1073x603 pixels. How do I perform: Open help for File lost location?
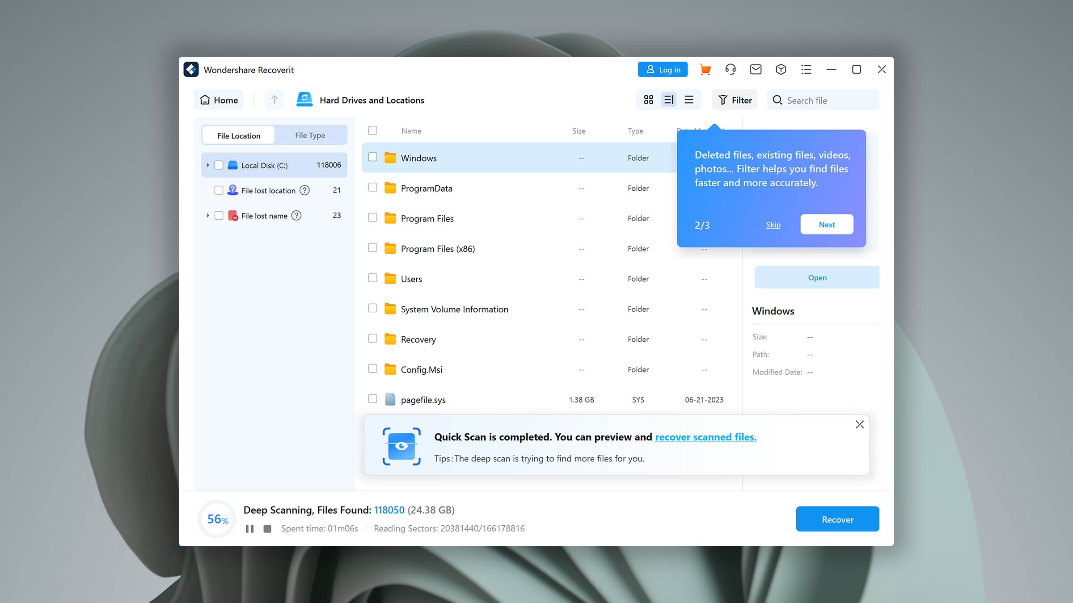click(304, 190)
